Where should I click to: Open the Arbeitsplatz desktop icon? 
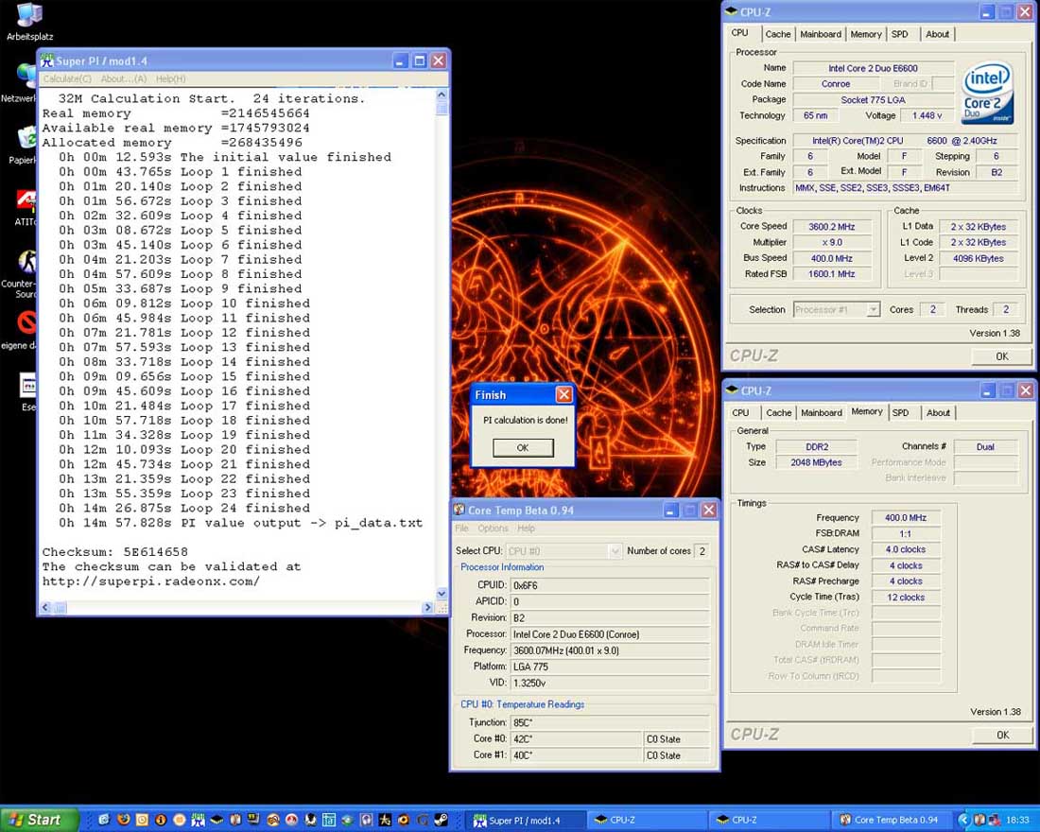pyautogui.click(x=28, y=16)
